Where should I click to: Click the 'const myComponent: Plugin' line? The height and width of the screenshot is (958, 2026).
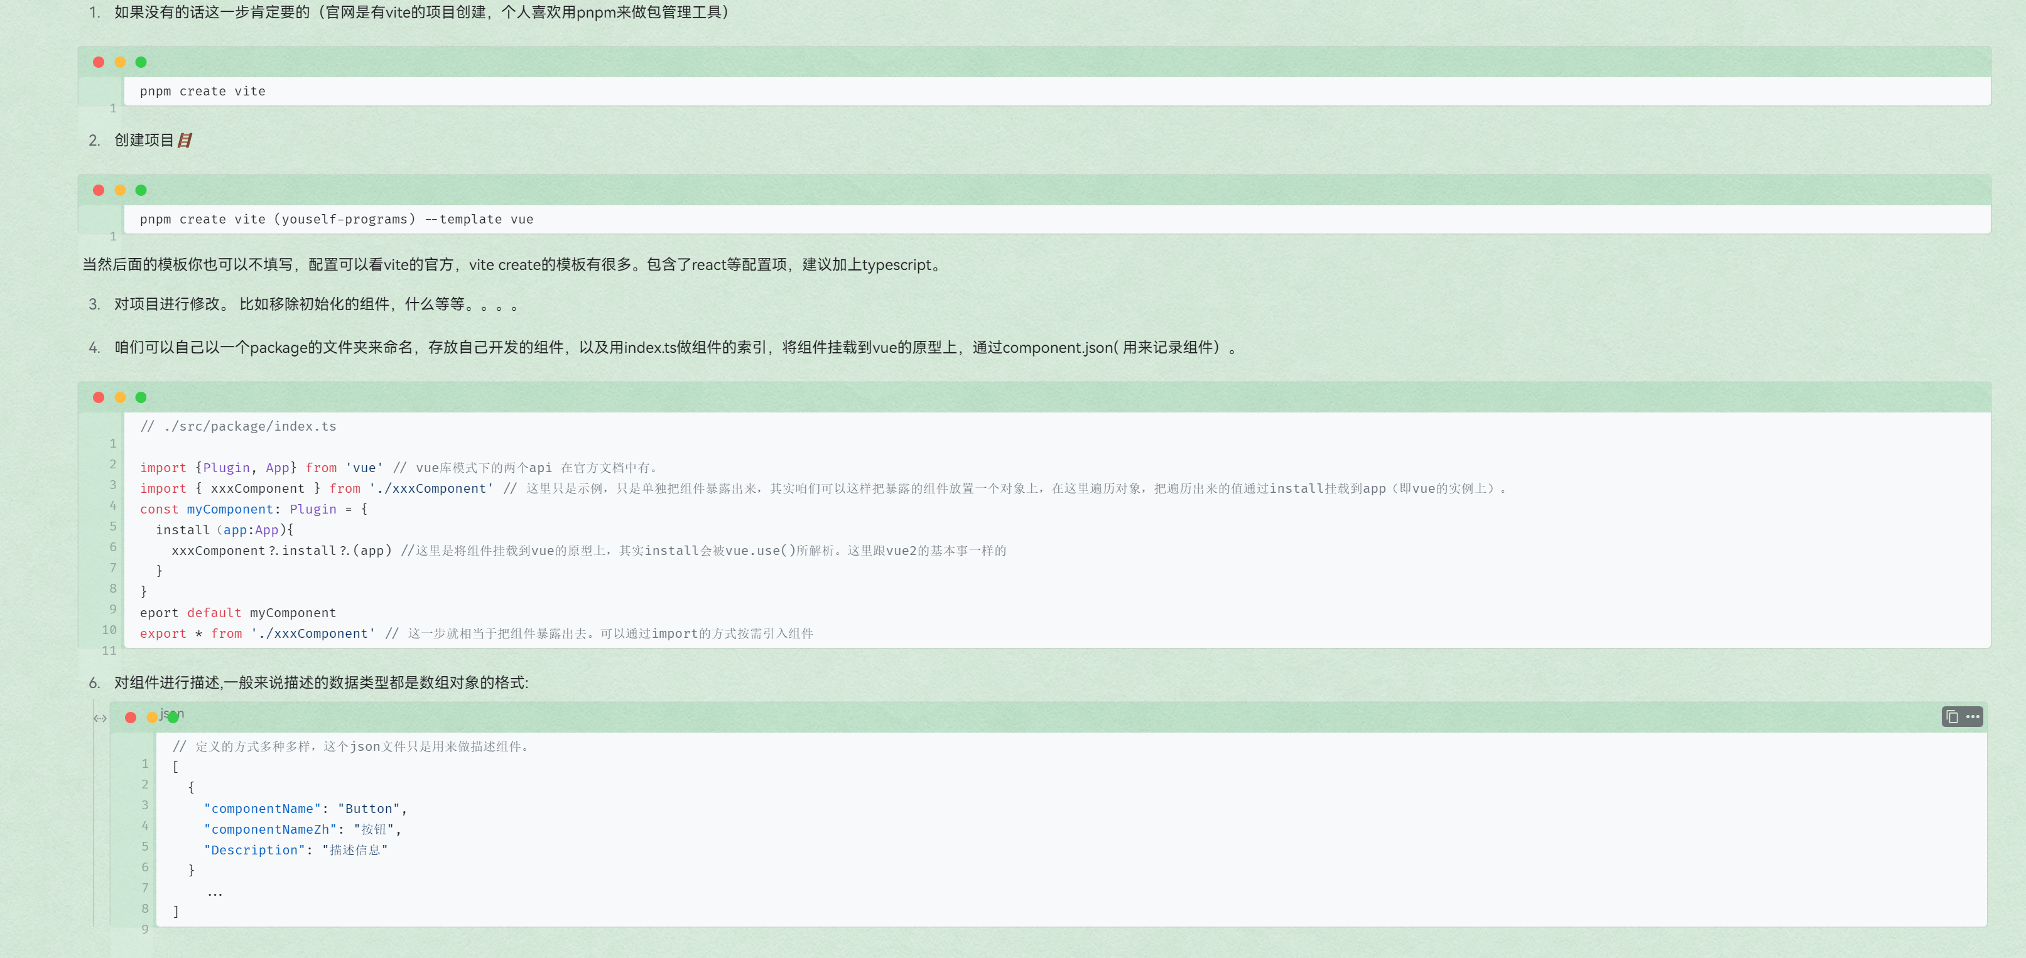[x=254, y=509]
